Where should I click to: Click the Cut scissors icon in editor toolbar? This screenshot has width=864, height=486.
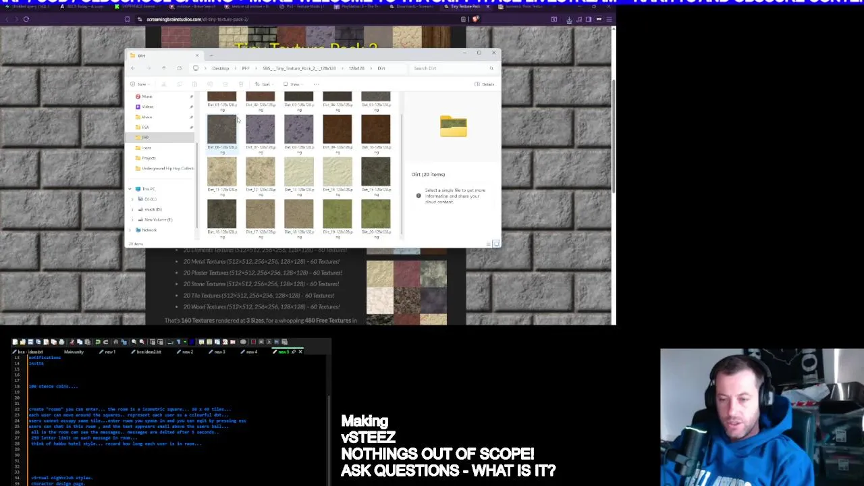point(72,342)
